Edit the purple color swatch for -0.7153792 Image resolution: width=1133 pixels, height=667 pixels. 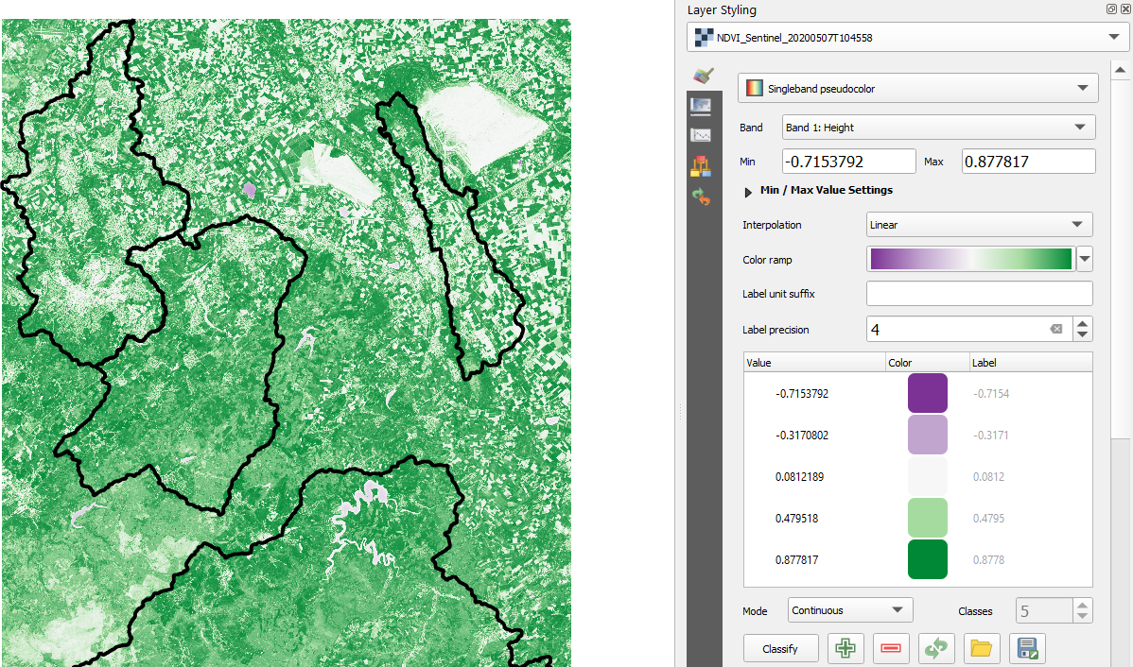click(927, 392)
